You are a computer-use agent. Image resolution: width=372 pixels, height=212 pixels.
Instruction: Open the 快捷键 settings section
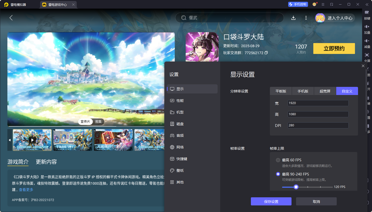192,159
